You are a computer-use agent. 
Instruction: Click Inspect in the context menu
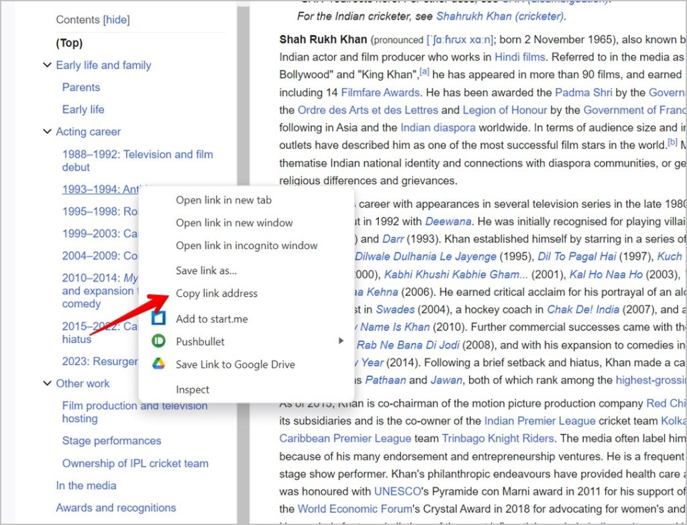(x=193, y=389)
